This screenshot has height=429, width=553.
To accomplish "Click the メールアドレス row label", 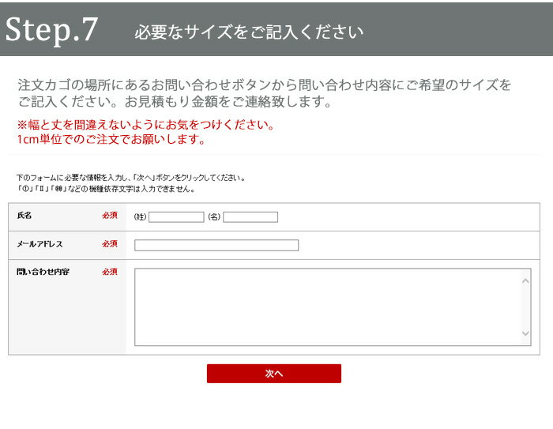I will (39, 244).
